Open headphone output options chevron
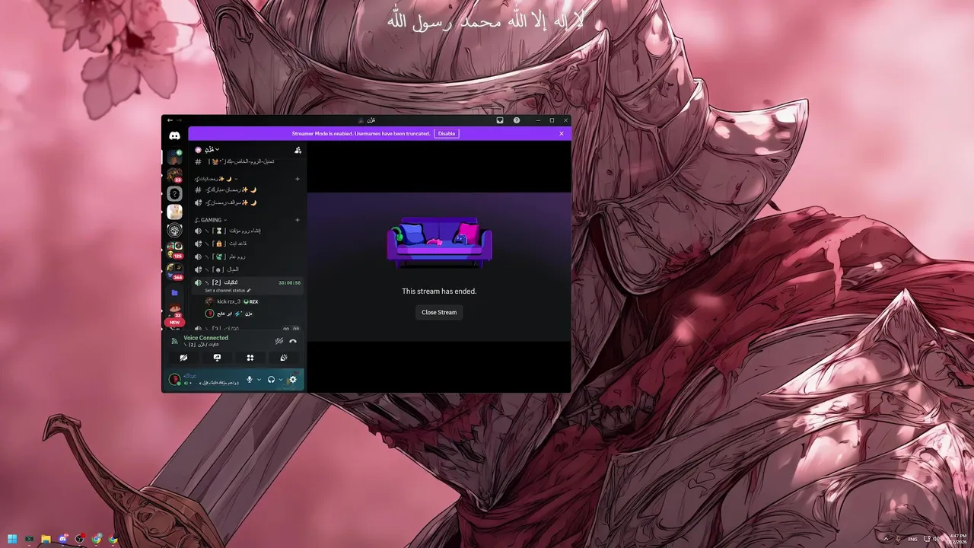Screen dimensions: 974x548 280,379
